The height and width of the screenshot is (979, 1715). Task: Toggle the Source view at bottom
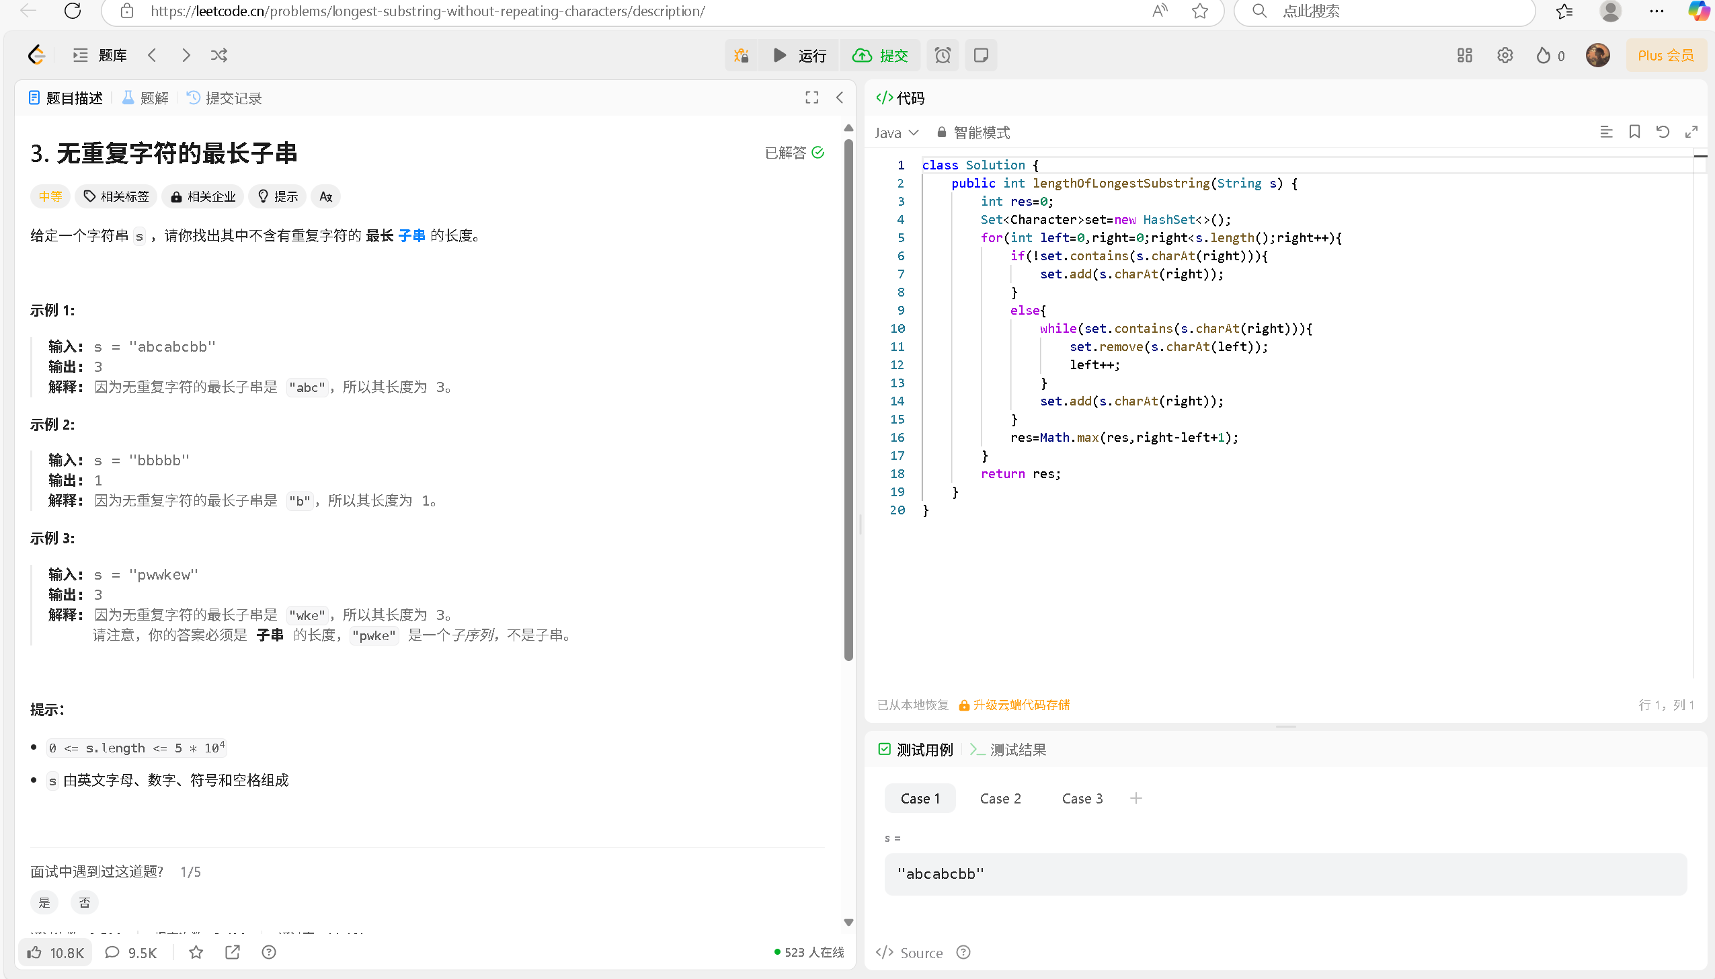(x=909, y=952)
